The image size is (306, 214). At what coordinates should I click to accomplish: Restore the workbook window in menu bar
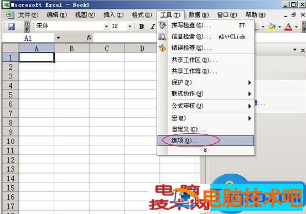(294, 15)
